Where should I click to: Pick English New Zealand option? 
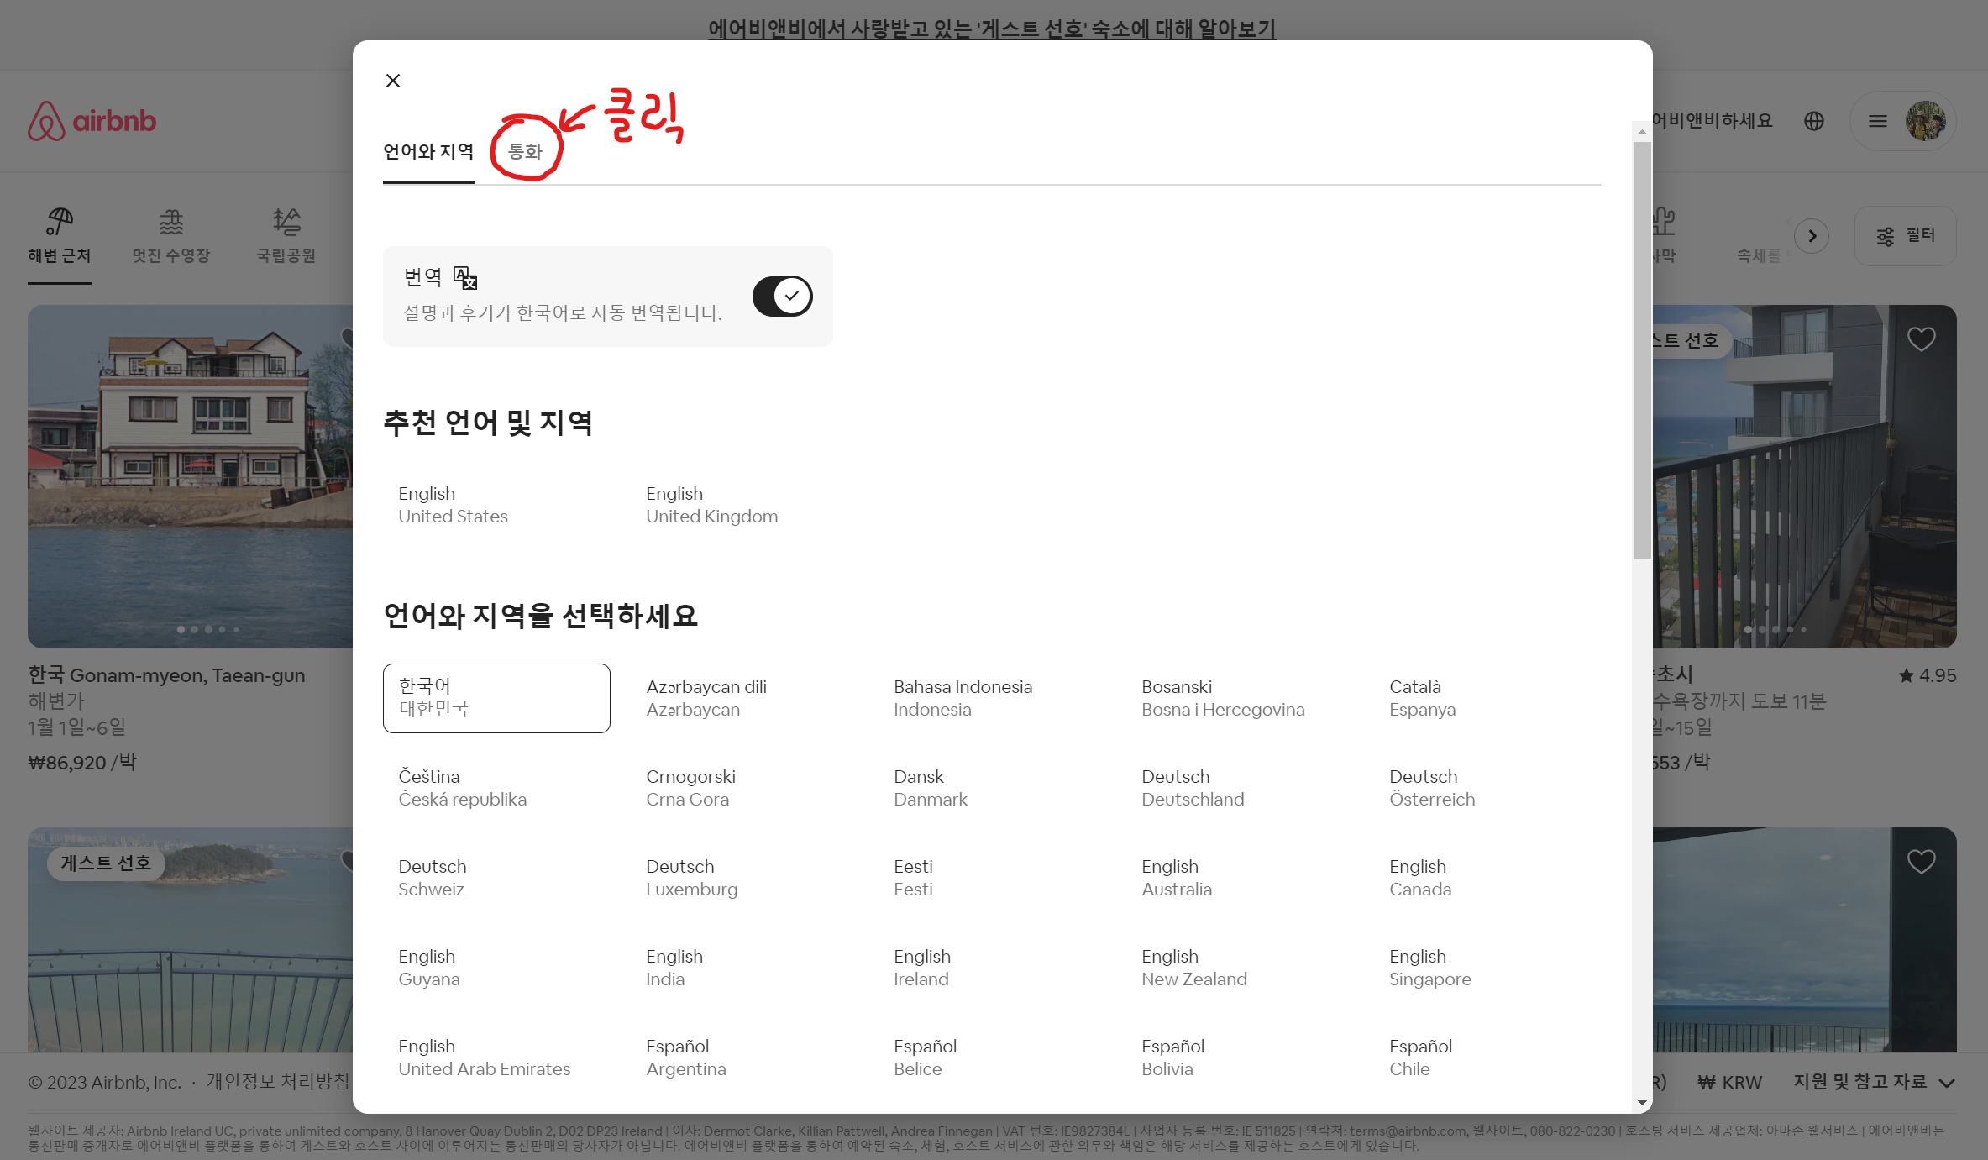pos(1240,968)
